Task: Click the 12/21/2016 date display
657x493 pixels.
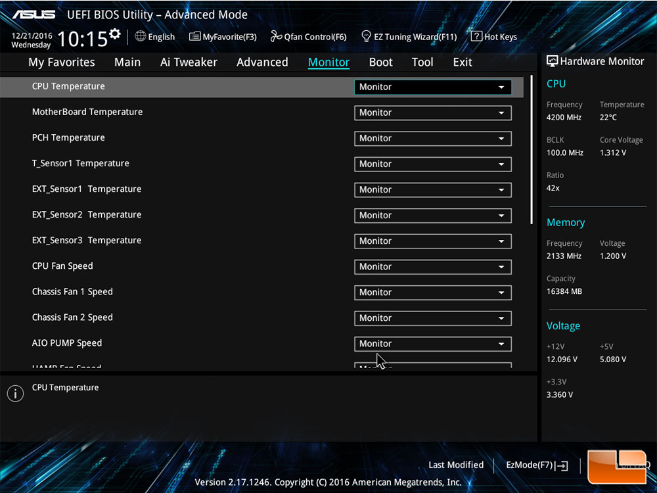Action: tap(32, 35)
